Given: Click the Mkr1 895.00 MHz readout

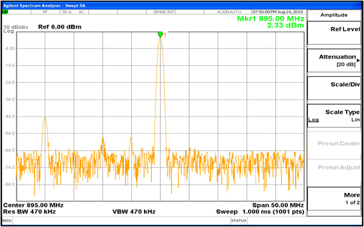Looking at the screenshot, I should click(270, 19).
